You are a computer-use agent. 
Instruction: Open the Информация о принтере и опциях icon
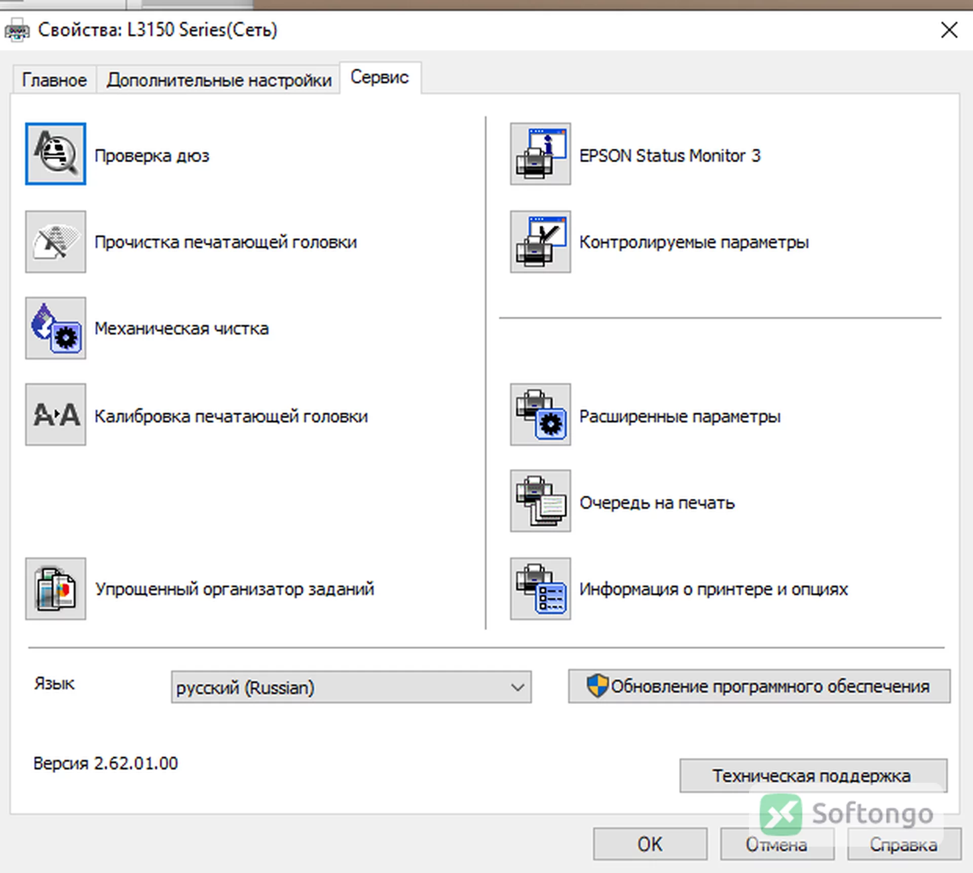click(x=540, y=589)
